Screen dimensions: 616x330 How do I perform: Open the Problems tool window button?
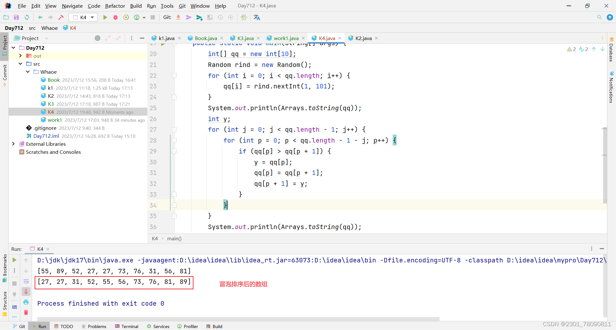tap(94, 326)
